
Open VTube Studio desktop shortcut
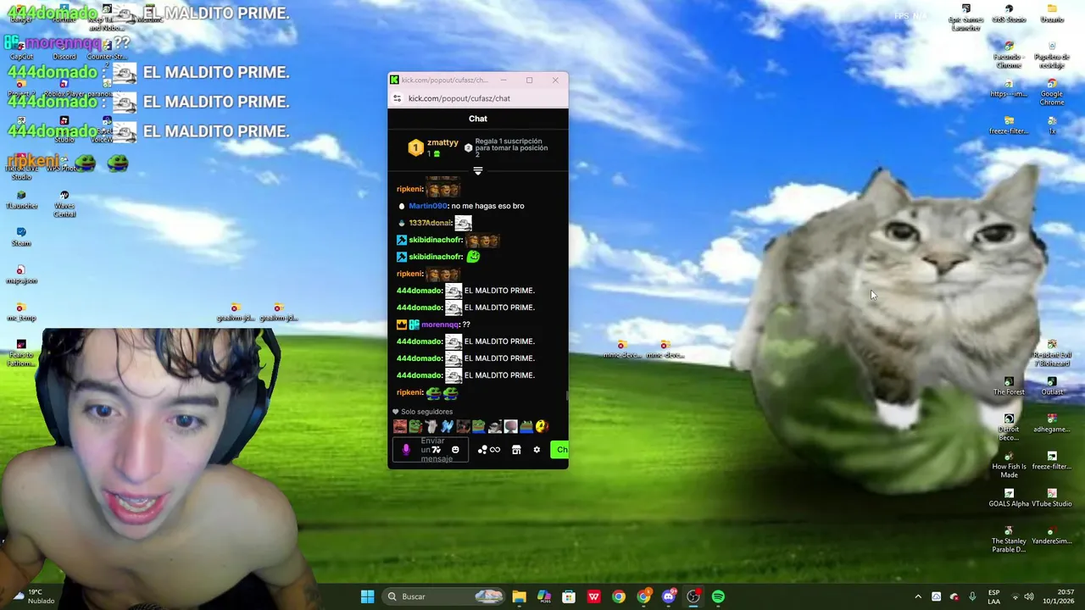(1052, 498)
